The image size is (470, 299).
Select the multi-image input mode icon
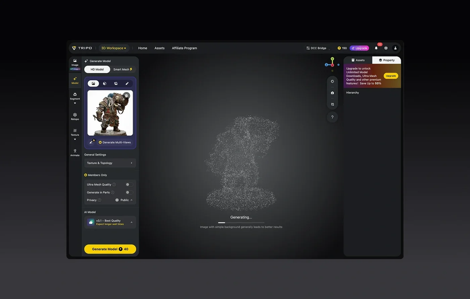coord(116,83)
